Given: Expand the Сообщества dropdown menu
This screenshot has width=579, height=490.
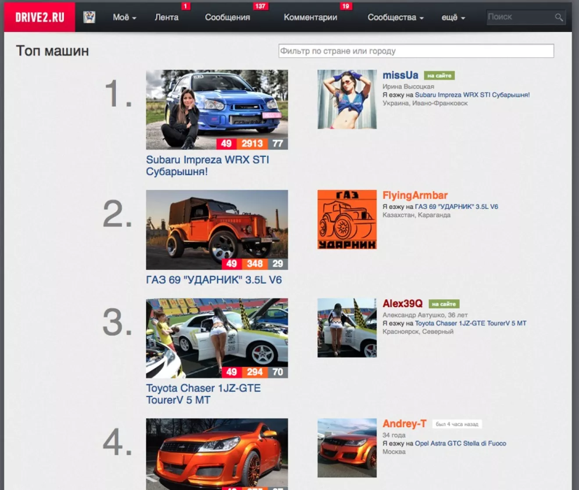Looking at the screenshot, I should [x=395, y=18].
